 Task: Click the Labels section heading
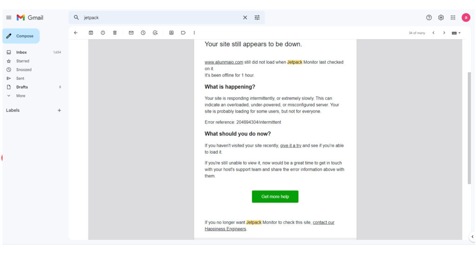click(13, 110)
